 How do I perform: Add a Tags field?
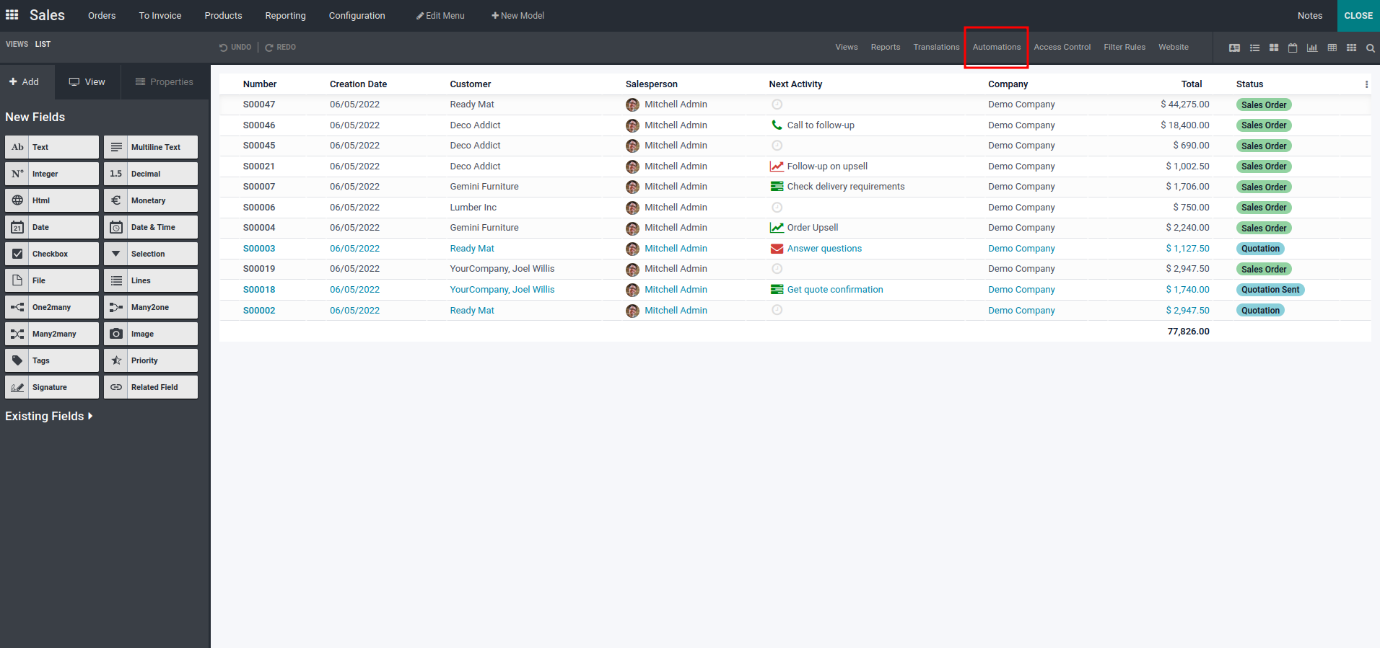point(52,360)
